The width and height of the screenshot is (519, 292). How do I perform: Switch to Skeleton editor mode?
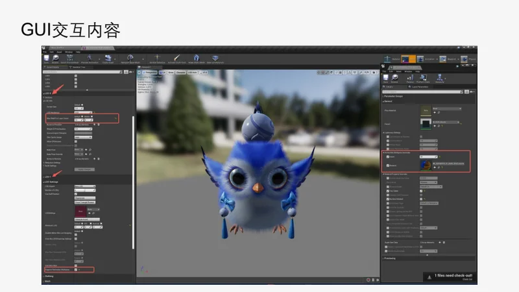392,59
